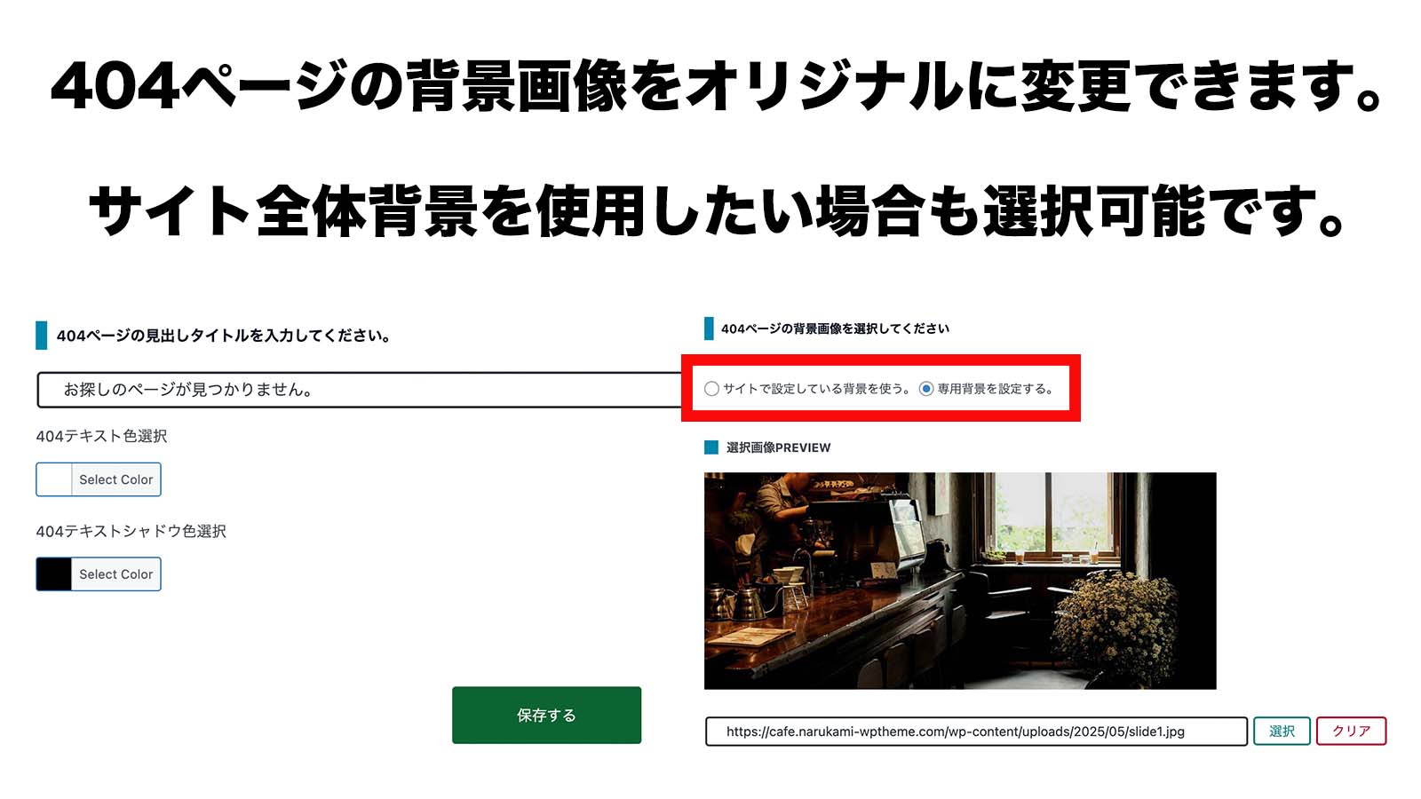This screenshot has width=1421, height=799.
Task: Click the '404テキストシャドウ色選択' label
Action: [131, 531]
